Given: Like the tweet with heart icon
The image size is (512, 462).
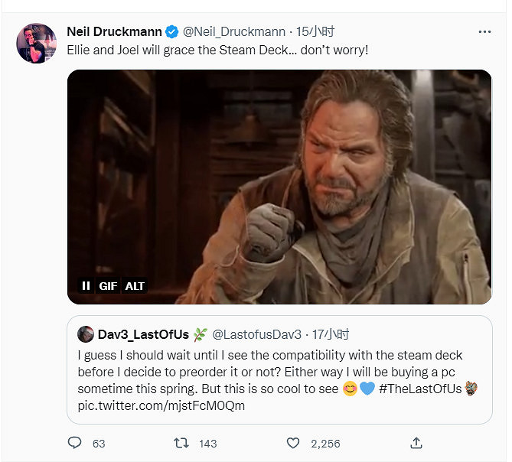Looking at the screenshot, I should point(292,443).
